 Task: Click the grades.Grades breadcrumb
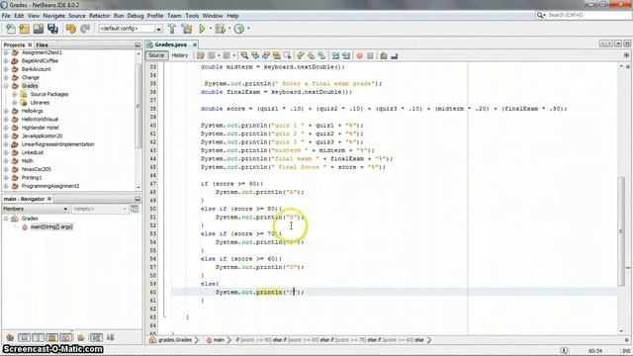point(174,340)
